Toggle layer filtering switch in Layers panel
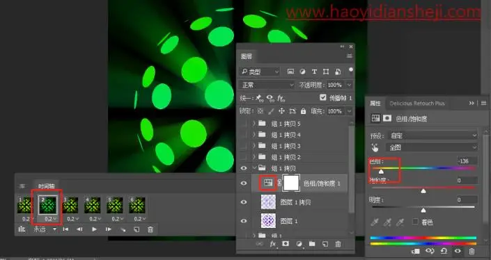491x260 pixels. coord(351,70)
